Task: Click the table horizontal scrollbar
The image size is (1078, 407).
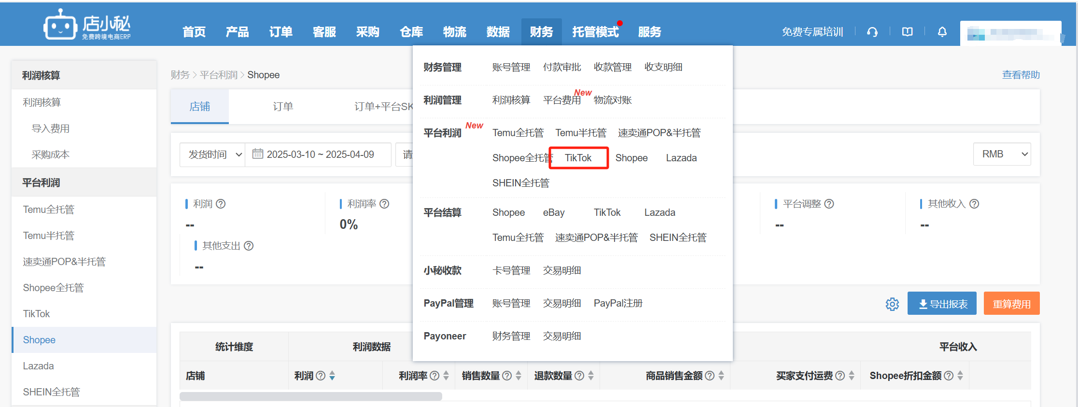Action: [311, 396]
